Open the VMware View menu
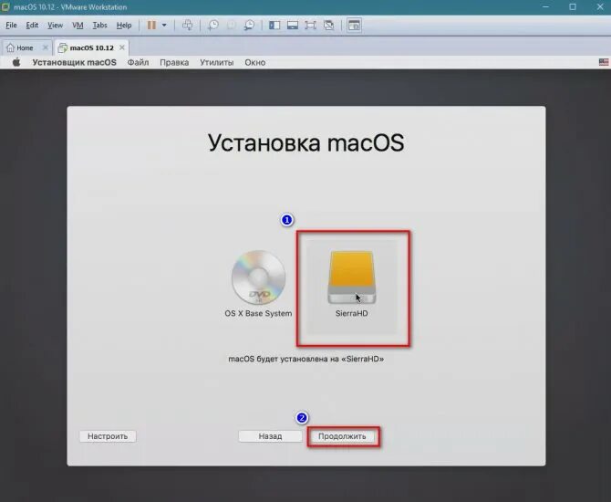 (55, 25)
